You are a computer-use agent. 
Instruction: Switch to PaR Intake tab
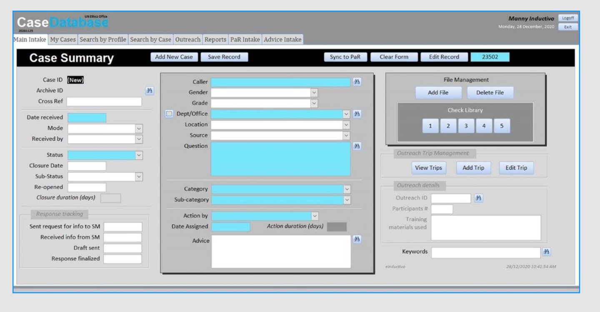click(245, 40)
